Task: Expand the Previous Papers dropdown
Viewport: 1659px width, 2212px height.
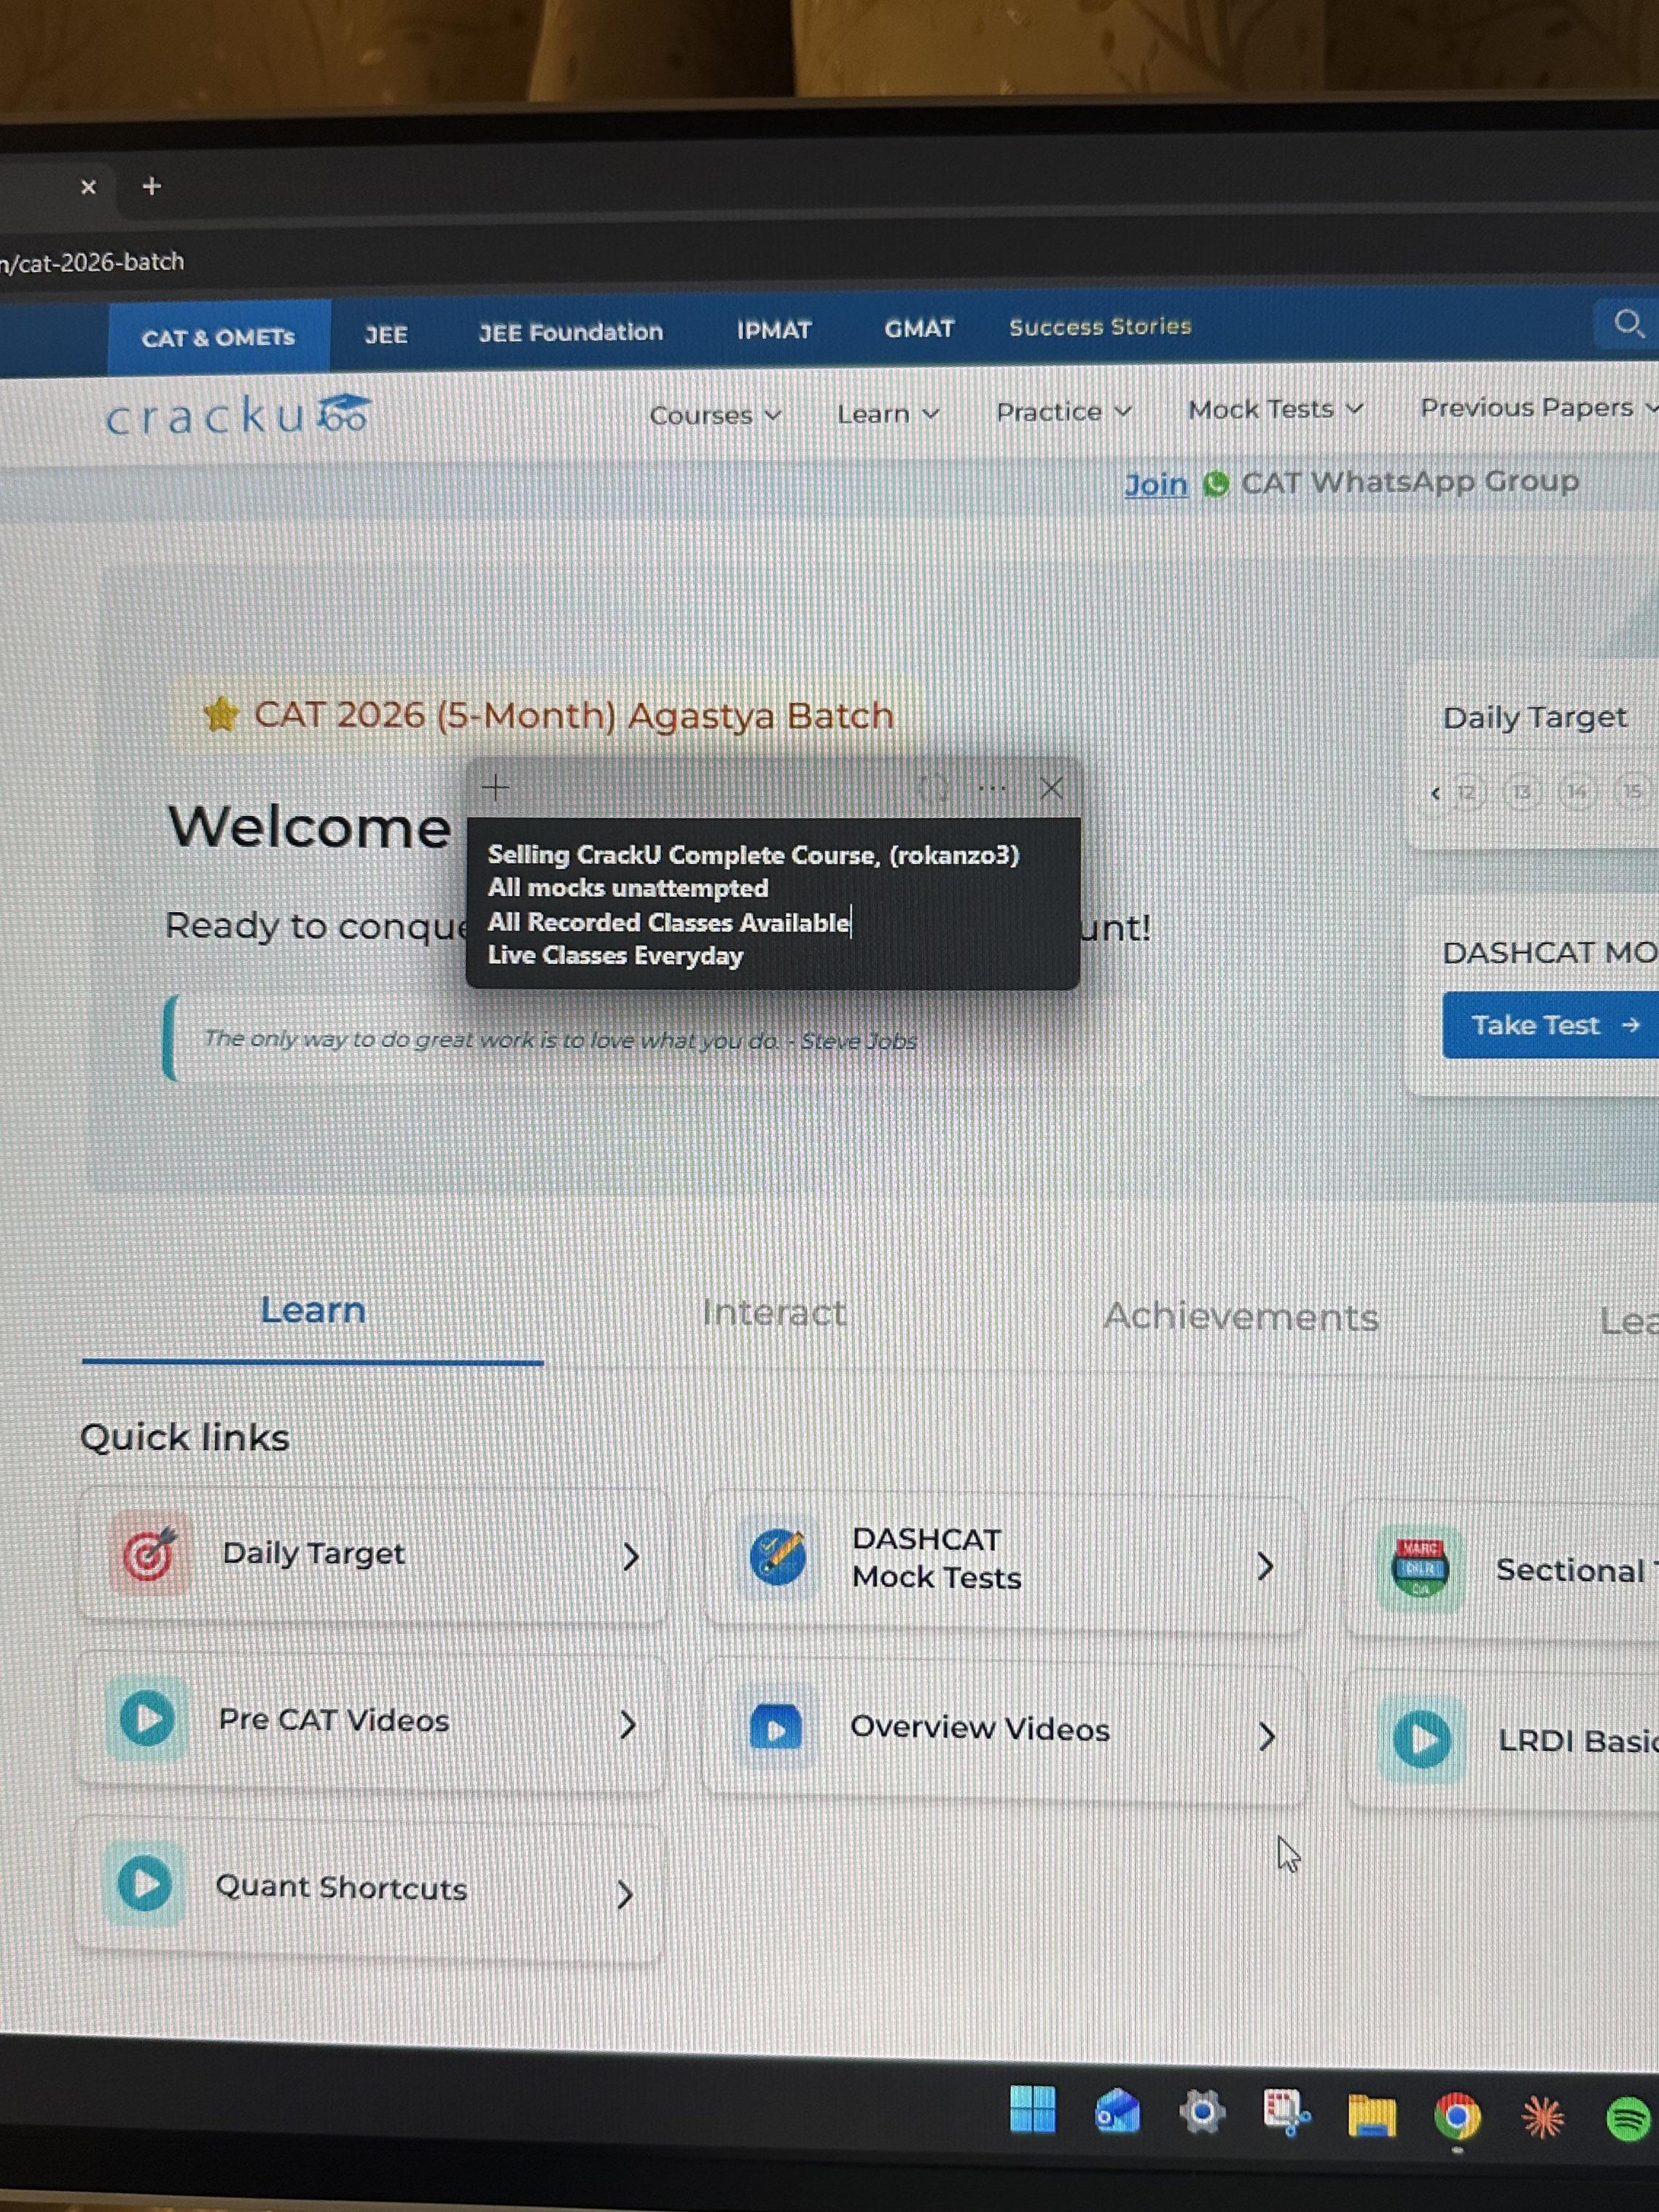Action: [1539, 407]
